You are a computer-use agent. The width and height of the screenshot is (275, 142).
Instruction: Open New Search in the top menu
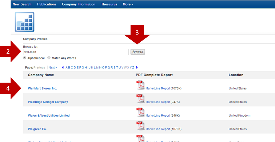point(22,4)
